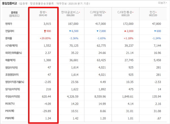The image size is (170, 124).
Task: Click the 187,000 current price value
Action: tap(73, 24)
